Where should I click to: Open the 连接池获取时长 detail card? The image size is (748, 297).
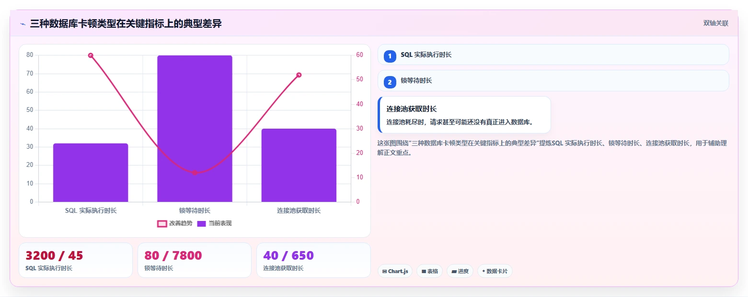tap(464, 115)
